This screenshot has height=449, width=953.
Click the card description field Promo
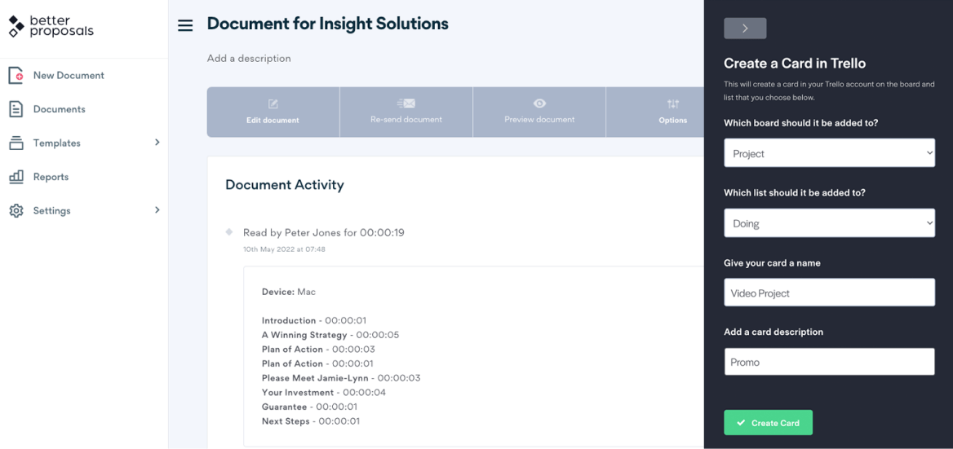coord(829,363)
